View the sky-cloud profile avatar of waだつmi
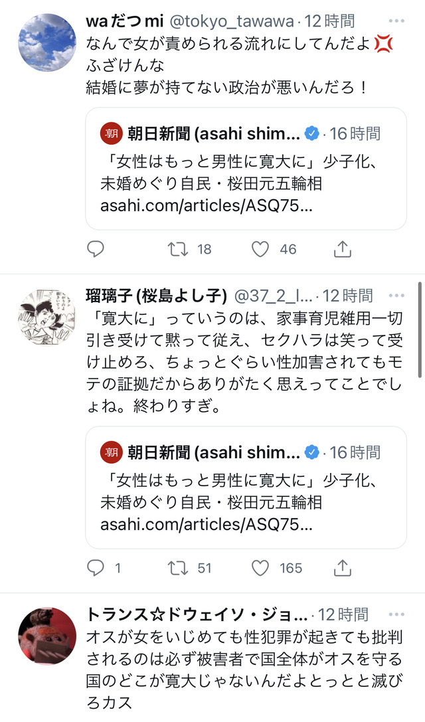This screenshot has width=425, height=722. pyautogui.click(x=47, y=43)
